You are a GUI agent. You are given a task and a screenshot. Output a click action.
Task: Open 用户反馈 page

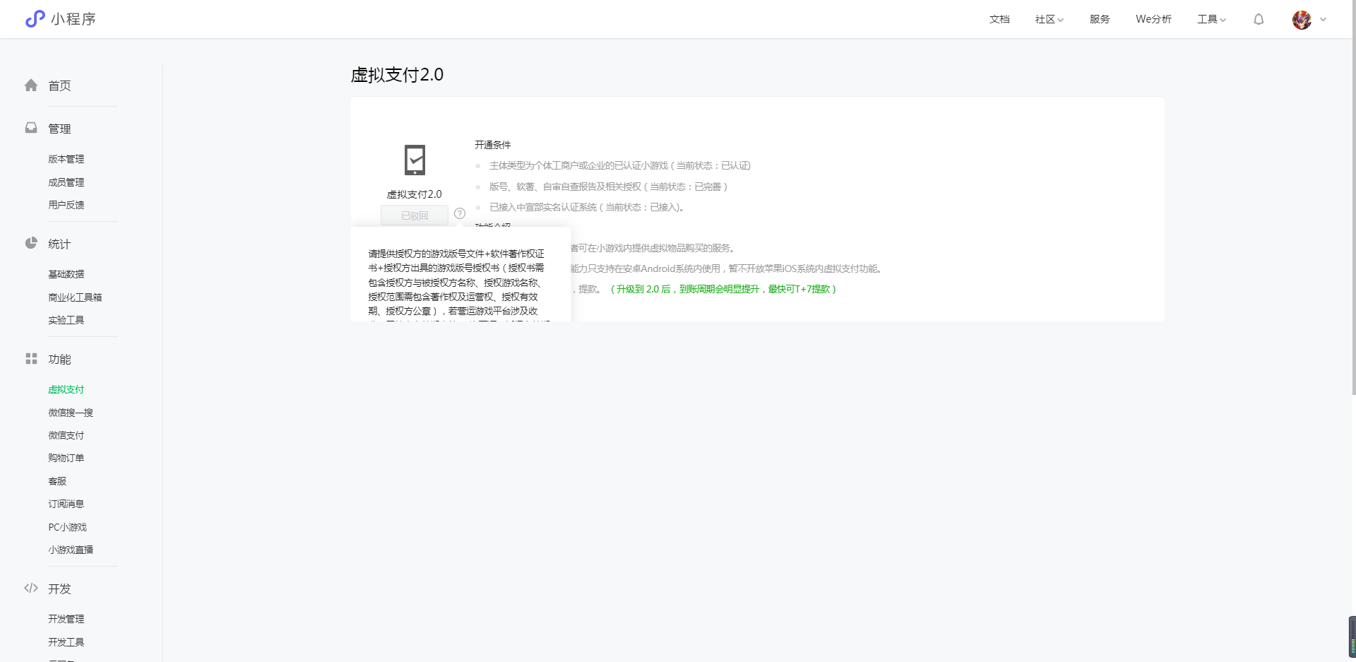tap(66, 205)
